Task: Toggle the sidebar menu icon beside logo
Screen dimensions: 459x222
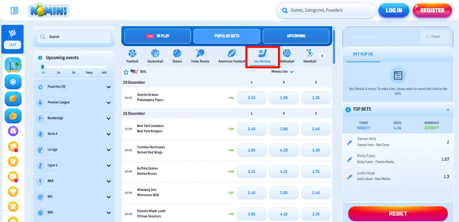Action: (x=14, y=10)
